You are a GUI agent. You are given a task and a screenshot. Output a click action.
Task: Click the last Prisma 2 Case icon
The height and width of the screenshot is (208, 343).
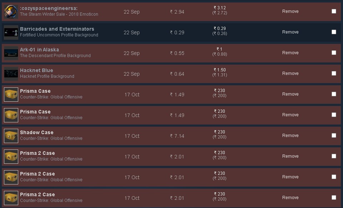pos(11,198)
